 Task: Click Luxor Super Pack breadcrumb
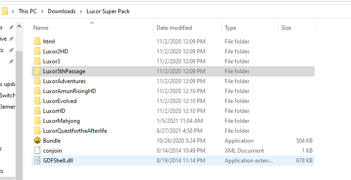click(108, 11)
